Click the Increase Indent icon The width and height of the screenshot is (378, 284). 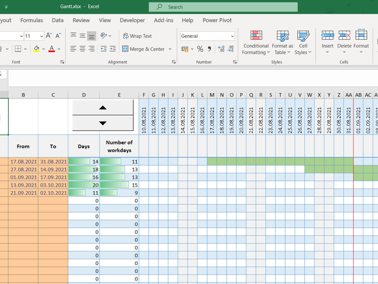point(113,49)
